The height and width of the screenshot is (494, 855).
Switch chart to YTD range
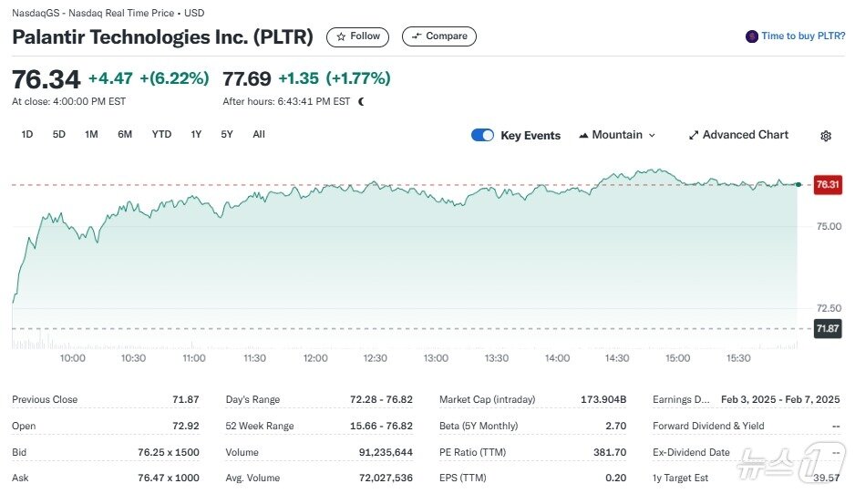tap(161, 135)
